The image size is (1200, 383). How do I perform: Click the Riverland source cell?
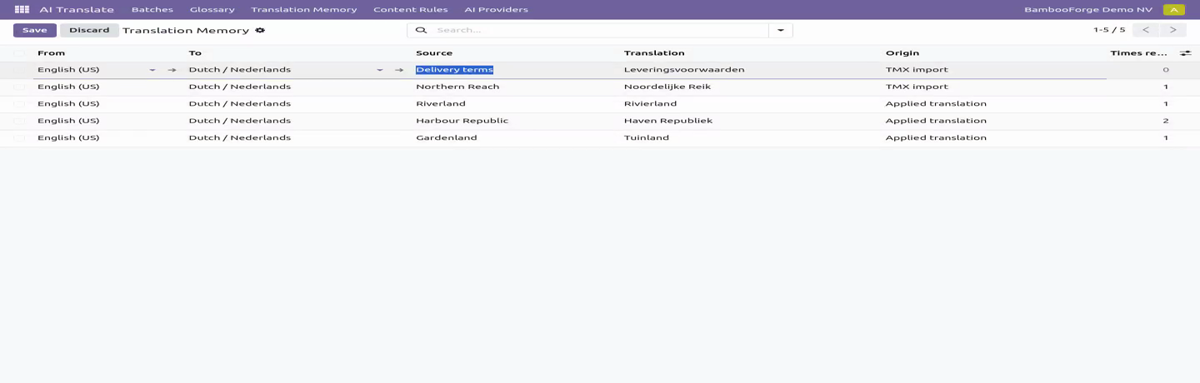click(x=441, y=104)
